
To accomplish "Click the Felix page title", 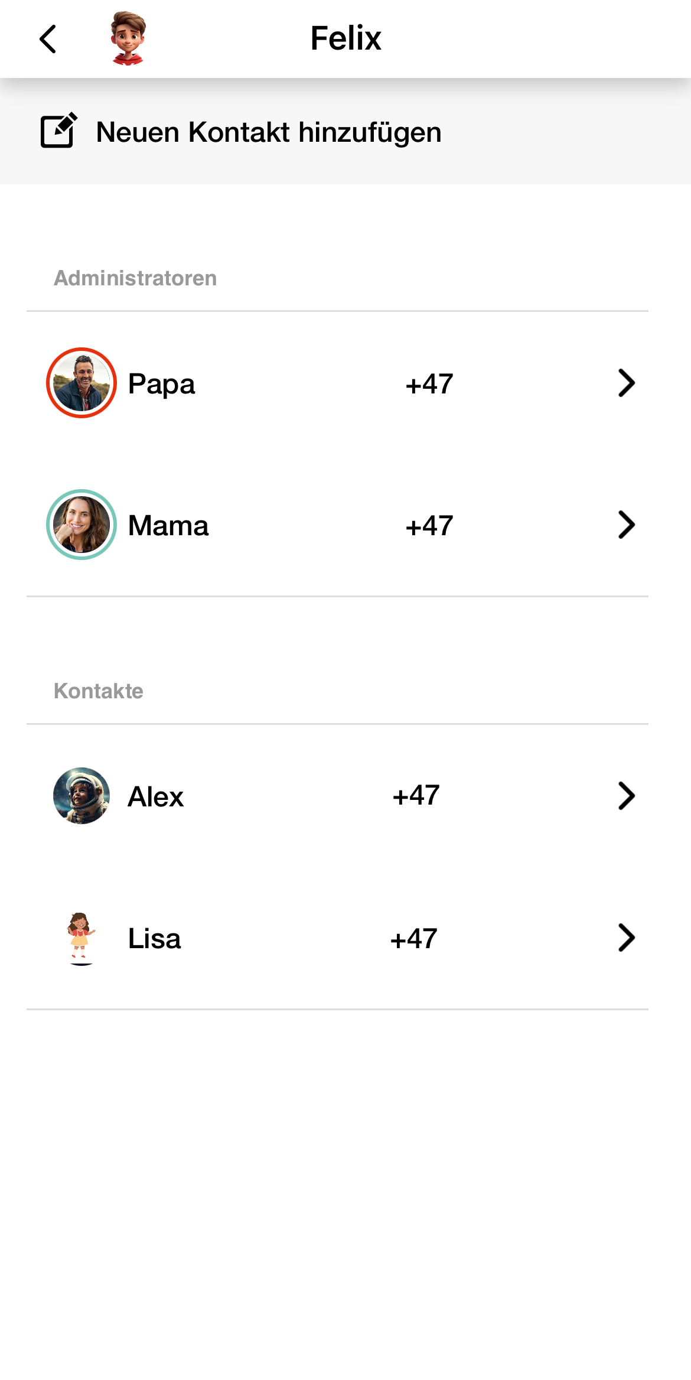I will pyautogui.click(x=346, y=38).
